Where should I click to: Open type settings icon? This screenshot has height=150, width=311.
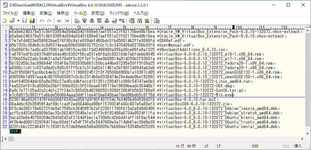point(139,21)
